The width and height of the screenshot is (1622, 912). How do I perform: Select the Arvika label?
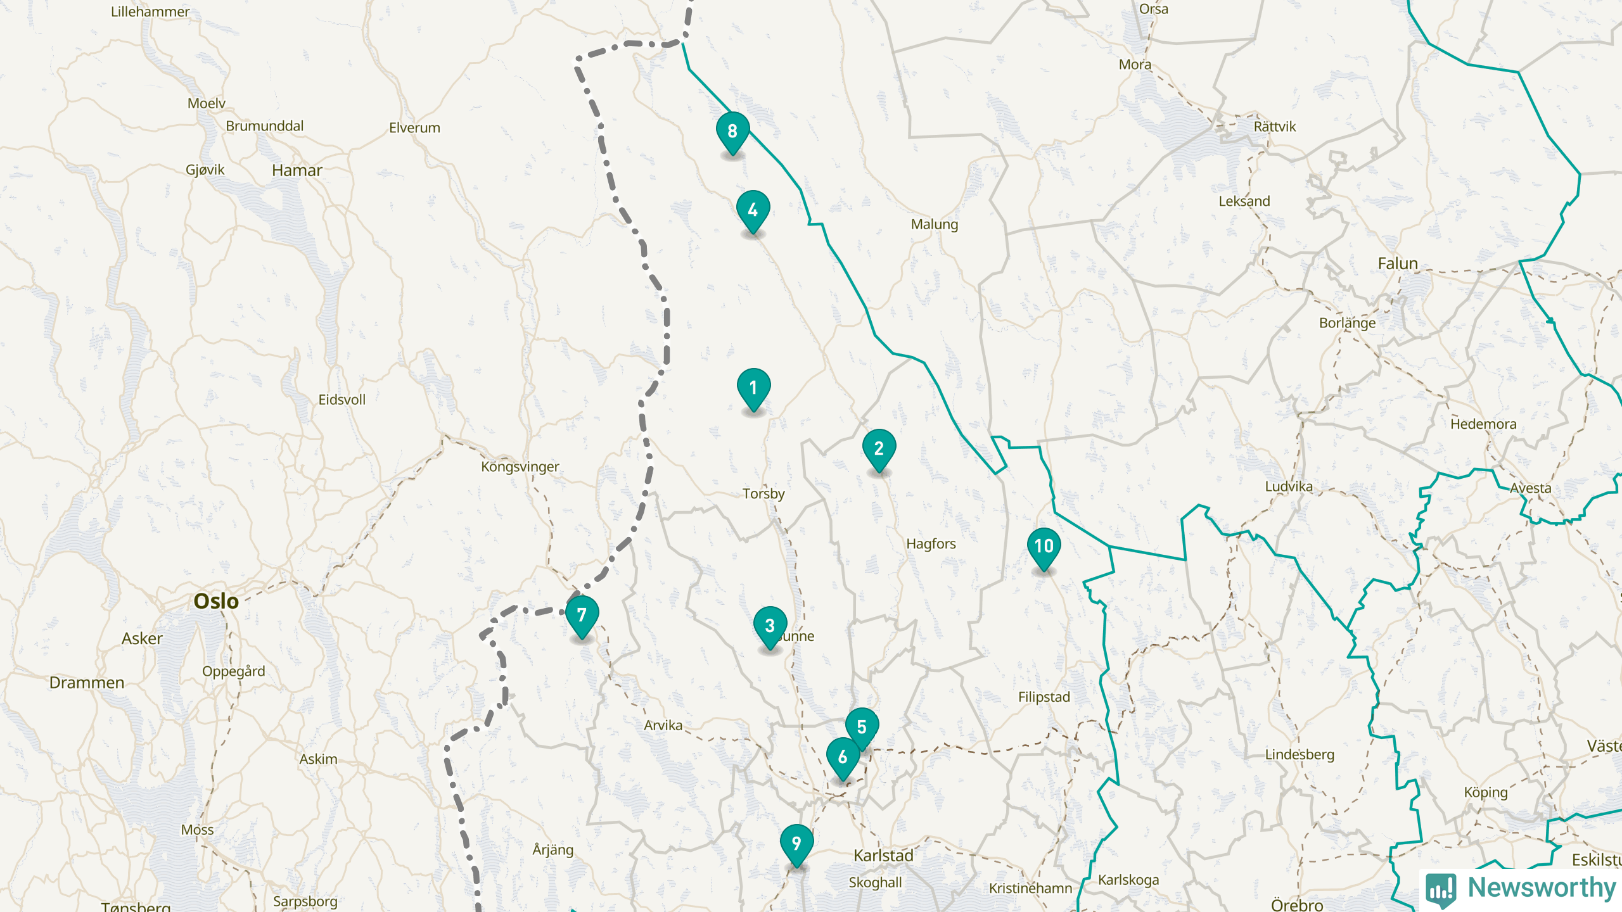(663, 725)
